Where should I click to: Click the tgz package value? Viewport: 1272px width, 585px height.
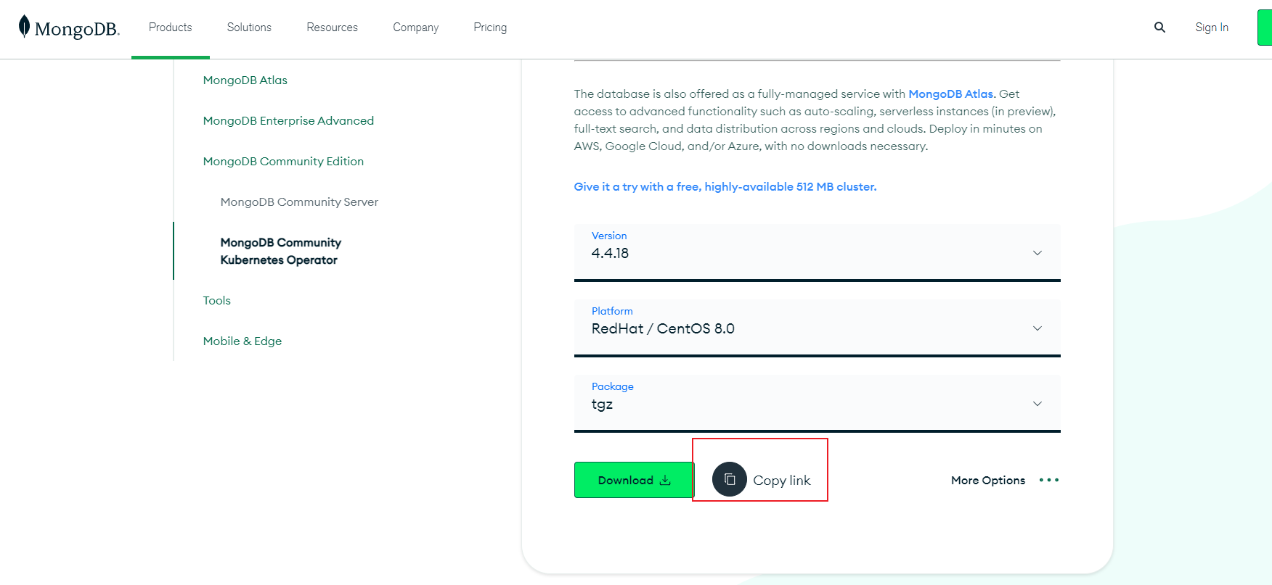[x=602, y=404]
